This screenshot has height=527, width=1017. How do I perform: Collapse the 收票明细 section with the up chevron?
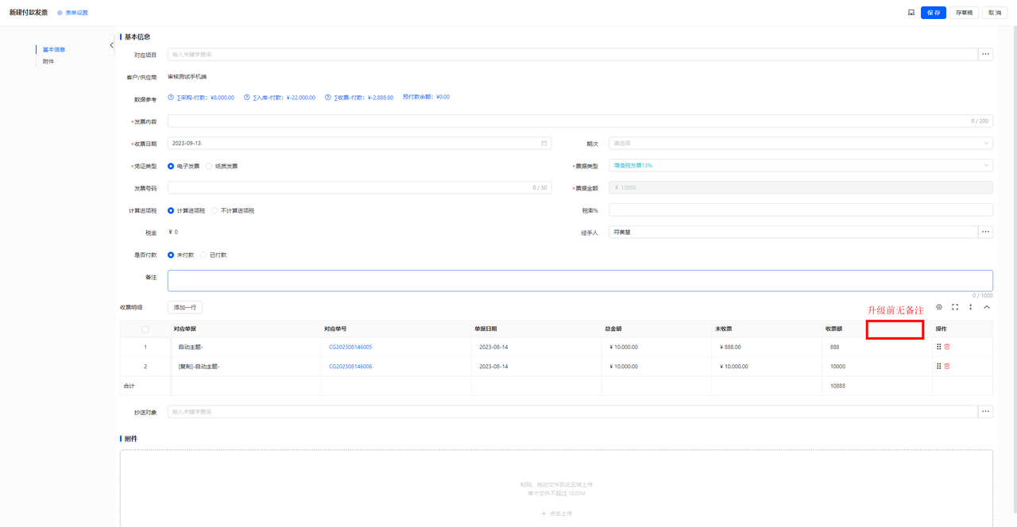[x=987, y=307]
